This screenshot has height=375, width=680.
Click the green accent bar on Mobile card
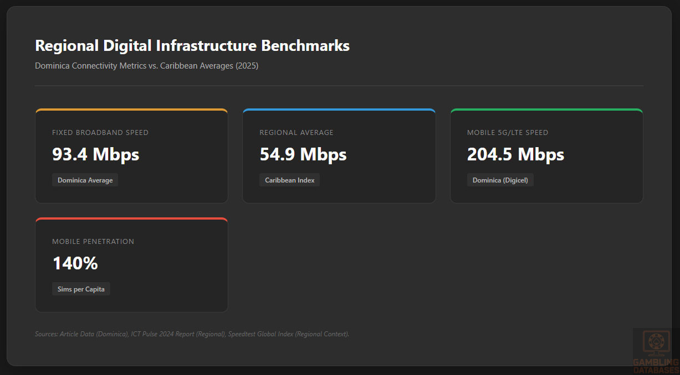click(x=546, y=110)
